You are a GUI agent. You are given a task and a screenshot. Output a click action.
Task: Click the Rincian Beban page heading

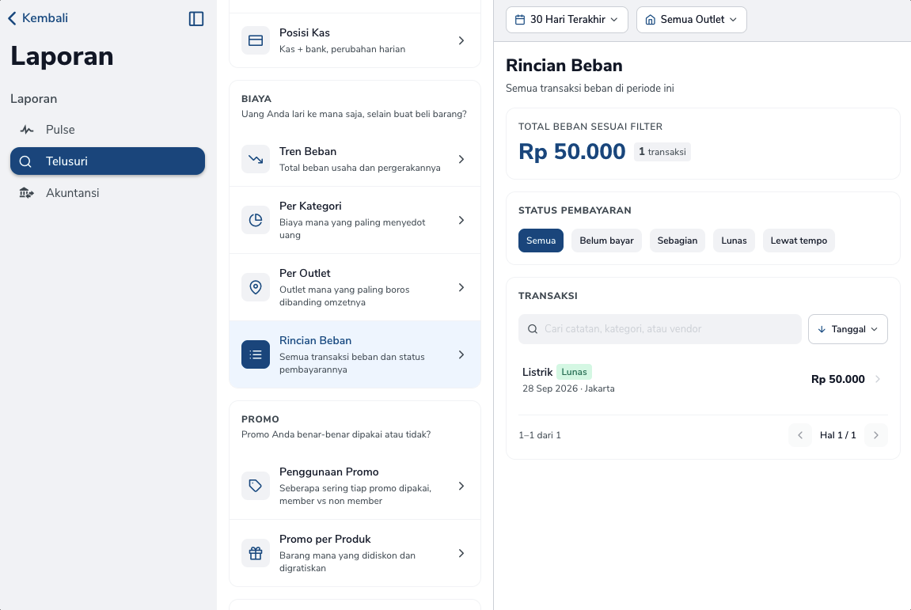click(564, 66)
